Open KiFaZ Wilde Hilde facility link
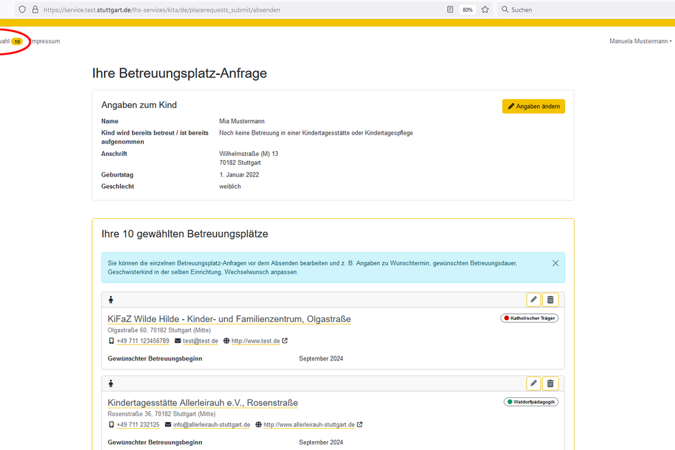 (229, 319)
